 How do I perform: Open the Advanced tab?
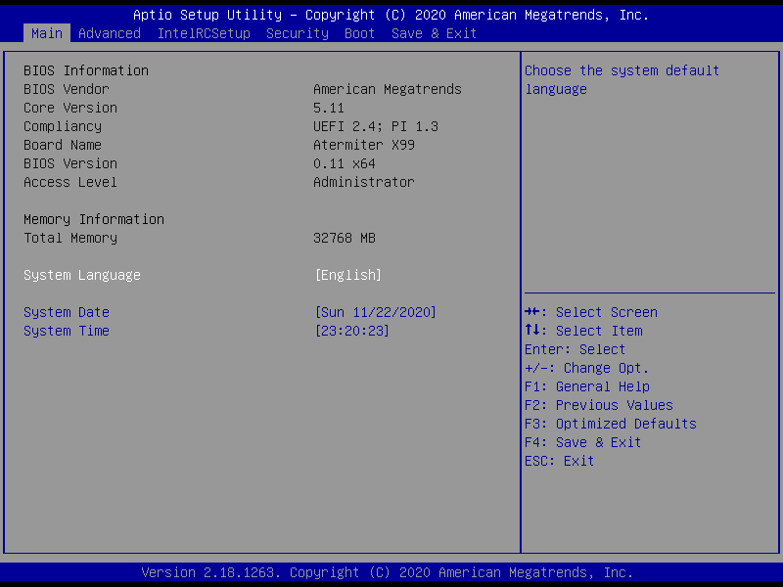click(x=110, y=33)
